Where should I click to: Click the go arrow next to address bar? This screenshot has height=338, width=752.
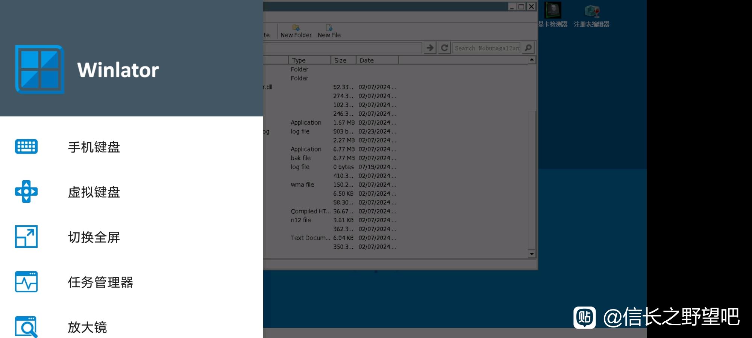point(430,48)
